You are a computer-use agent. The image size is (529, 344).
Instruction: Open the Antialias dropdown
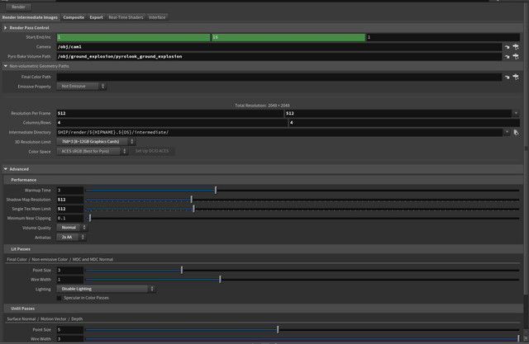point(71,238)
